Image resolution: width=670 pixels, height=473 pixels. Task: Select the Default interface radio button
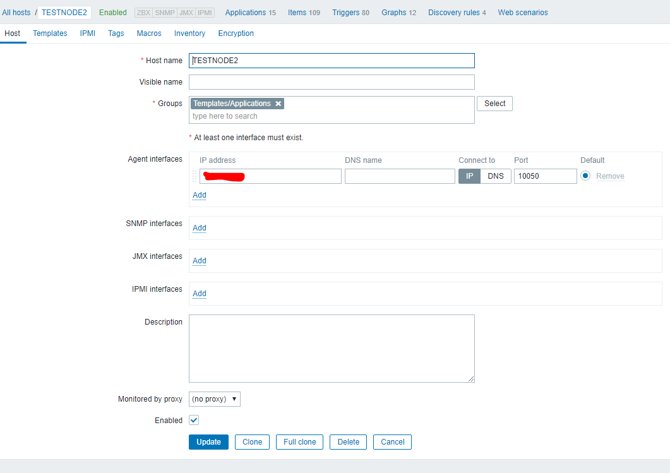point(585,176)
